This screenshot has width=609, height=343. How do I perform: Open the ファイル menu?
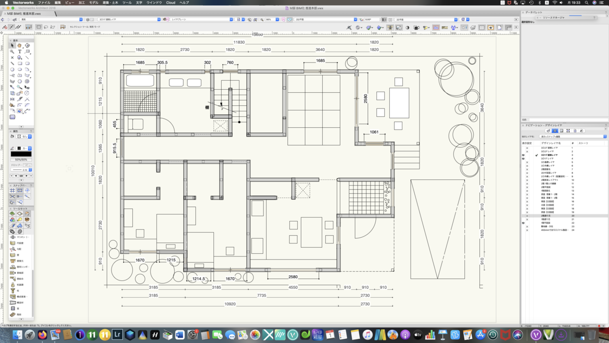[x=44, y=3]
